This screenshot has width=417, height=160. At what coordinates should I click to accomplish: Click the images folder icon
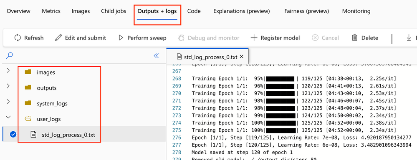point(28,72)
